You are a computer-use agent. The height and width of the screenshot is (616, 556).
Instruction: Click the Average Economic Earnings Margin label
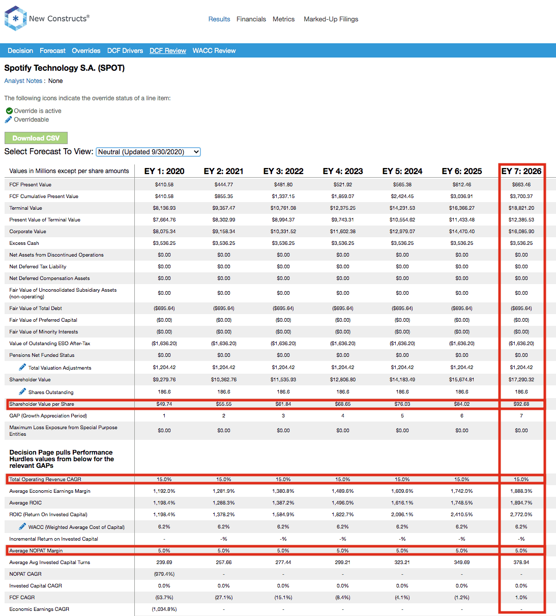(50, 491)
